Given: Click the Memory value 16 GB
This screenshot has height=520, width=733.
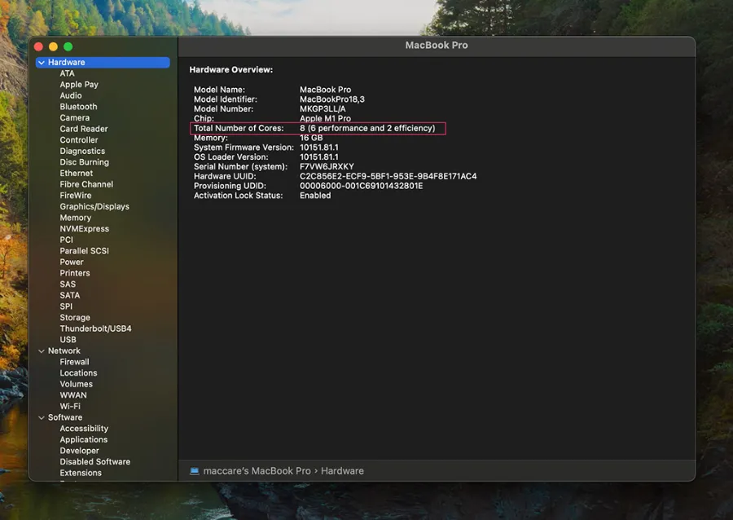Looking at the screenshot, I should click(311, 138).
